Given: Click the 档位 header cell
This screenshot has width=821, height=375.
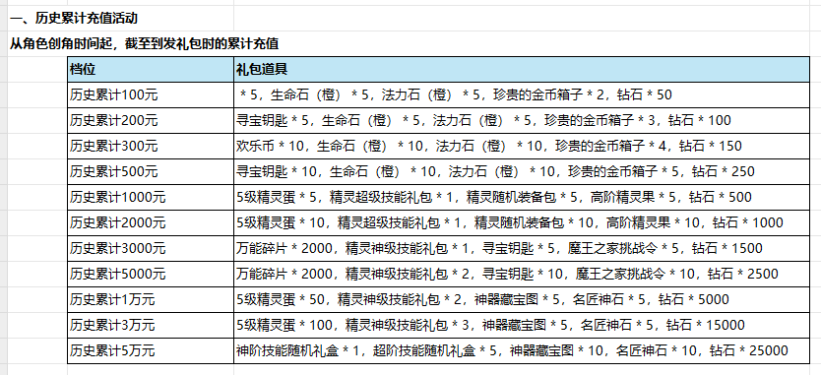Looking at the screenshot, I should pos(151,70).
